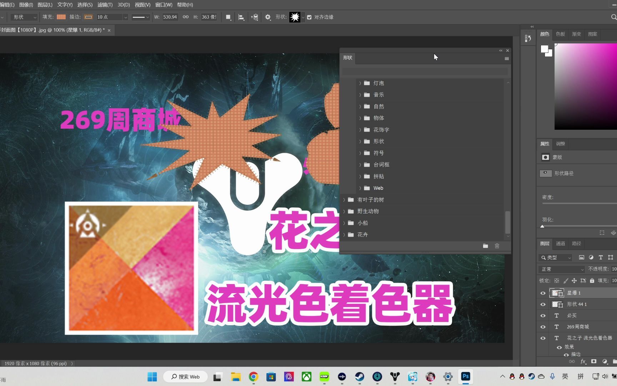Open the History panel collapsed icon
The width and height of the screenshot is (617, 386).
coord(528,38)
